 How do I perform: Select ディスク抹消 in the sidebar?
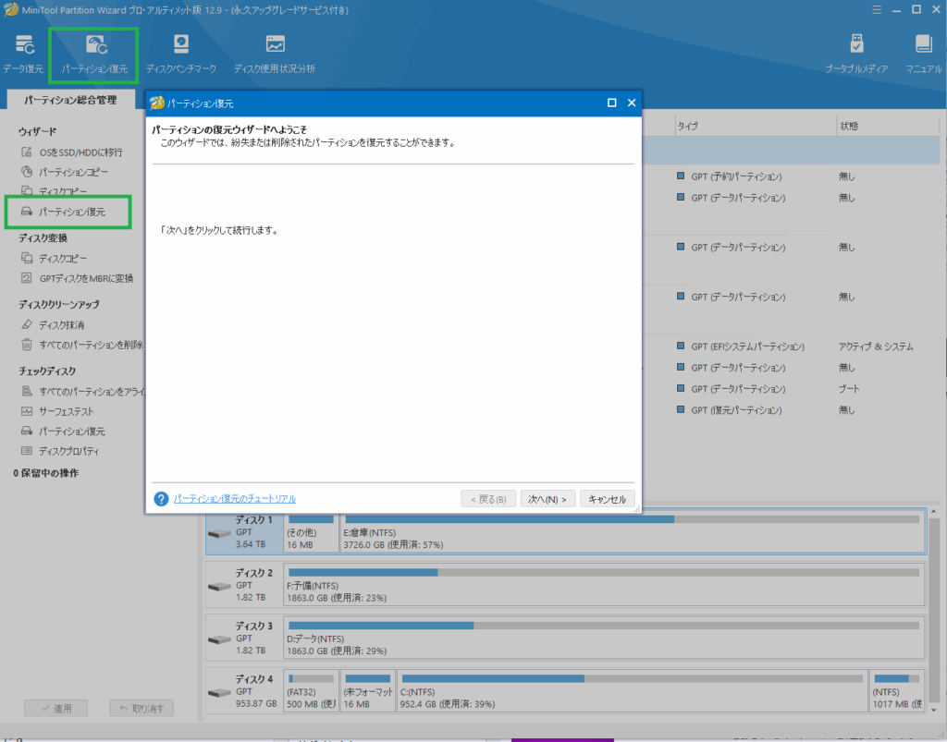tap(61, 325)
